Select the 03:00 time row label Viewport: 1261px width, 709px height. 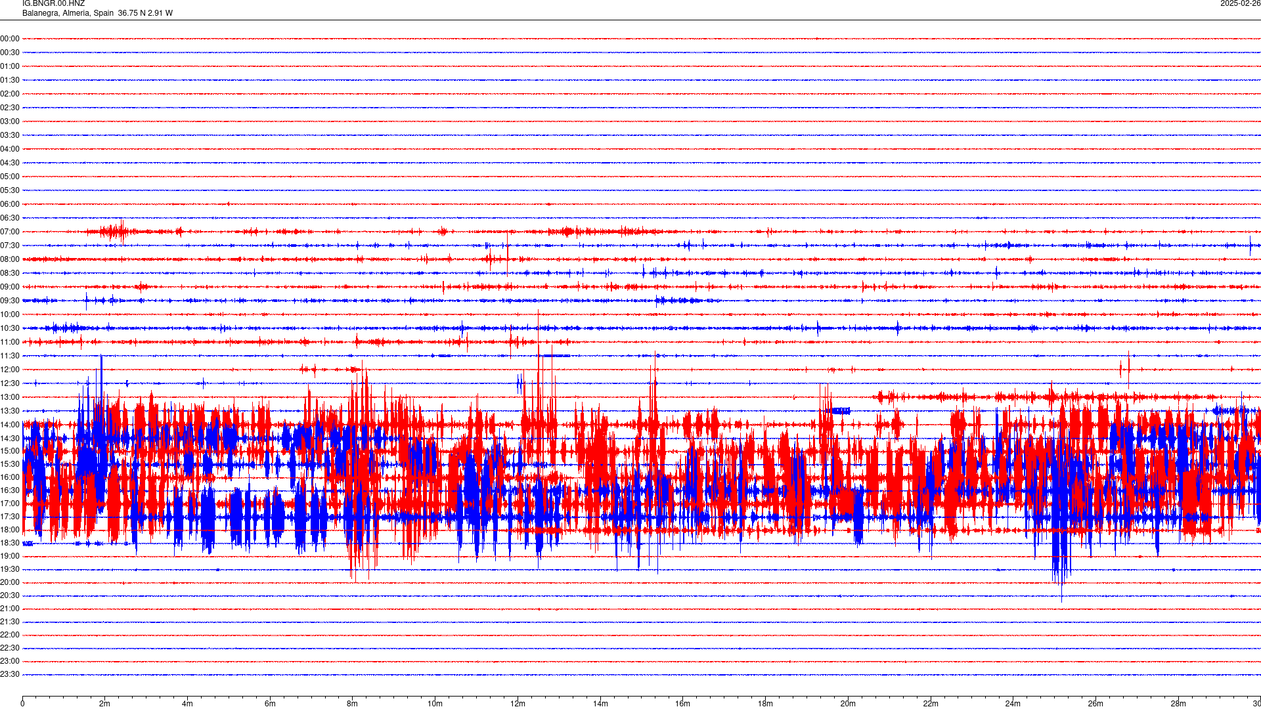tap(10, 121)
